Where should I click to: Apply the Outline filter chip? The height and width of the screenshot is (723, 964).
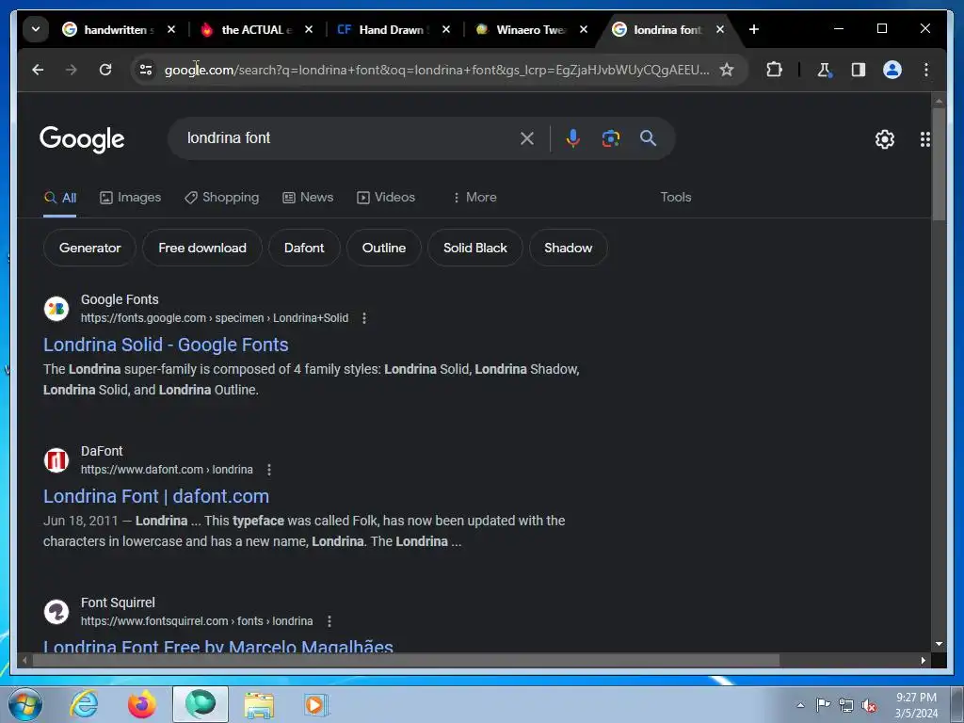coord(384,248)
